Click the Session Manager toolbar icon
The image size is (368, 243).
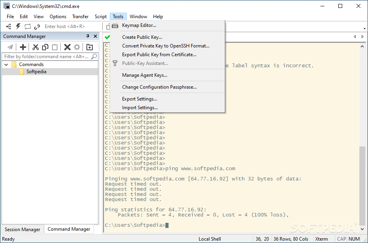(9, 27)
